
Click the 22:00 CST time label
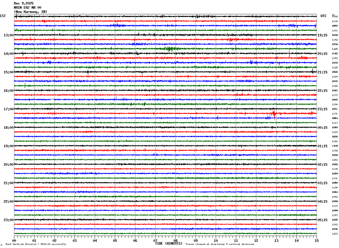[9, 202]
